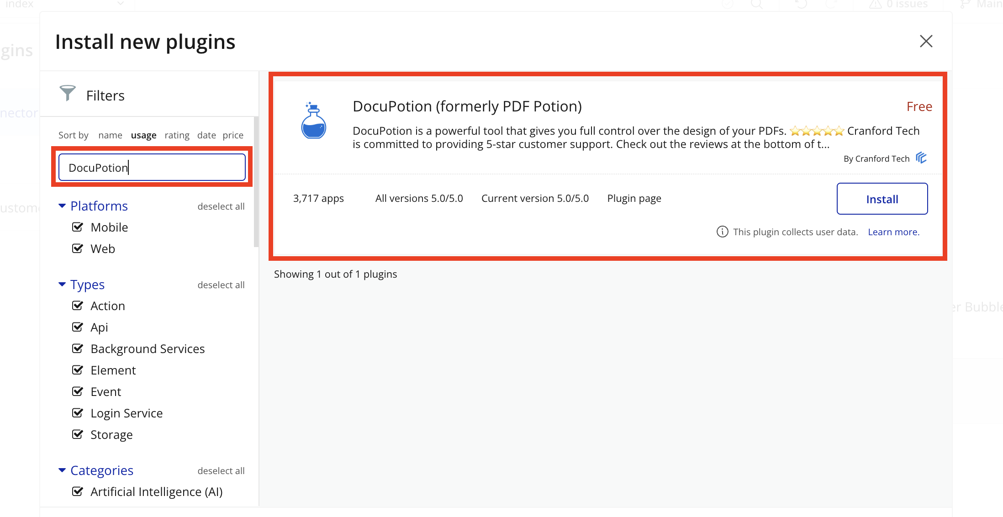The image size is (1003, 517).
Task: Open the Plugin page link
Action: (634, 199)
